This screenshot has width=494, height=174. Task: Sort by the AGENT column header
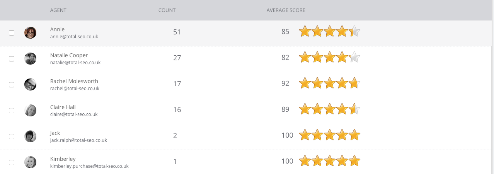pos(58,10)
